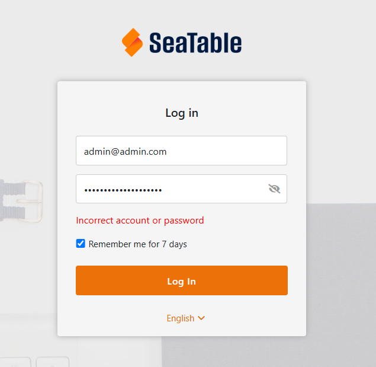Focus the email field containing admin@admin.com
Viewport: 376px width, 367px height.
(181, 151)
